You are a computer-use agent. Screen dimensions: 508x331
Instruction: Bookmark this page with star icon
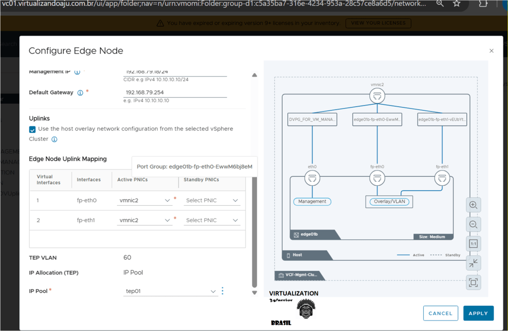(456, 4)
